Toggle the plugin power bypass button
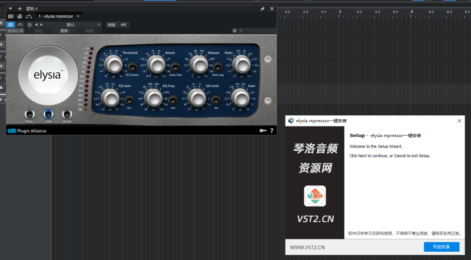 click(11, 24)
